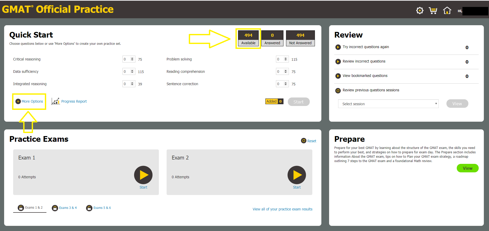Screen dimensions: 489x231
Task: Switch to Exams 5 & 6 tab
Action: click(x=99, y=208)
